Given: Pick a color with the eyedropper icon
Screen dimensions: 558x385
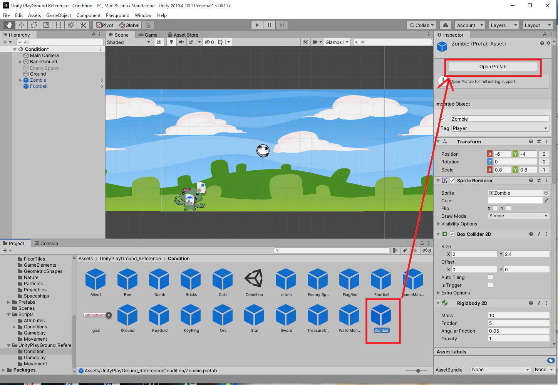Looking at the screenshot, I should (x=546, y=200).
